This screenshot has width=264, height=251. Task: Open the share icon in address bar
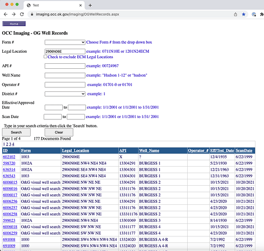(235, 15)
